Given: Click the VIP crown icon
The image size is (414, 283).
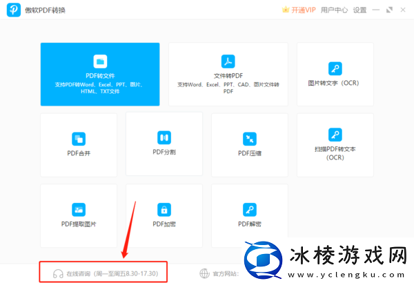Looking at the screenshot, I should click(286, 10).
